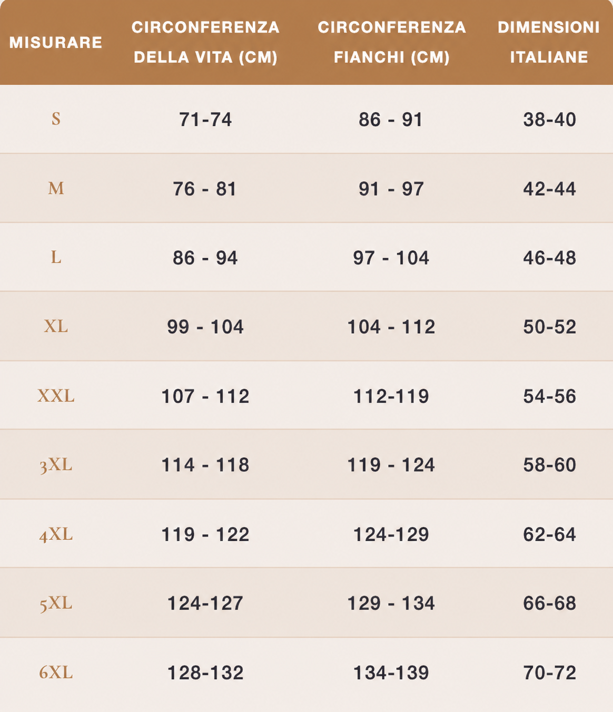
Task: Click waist value 71-74
Action: 205,120
